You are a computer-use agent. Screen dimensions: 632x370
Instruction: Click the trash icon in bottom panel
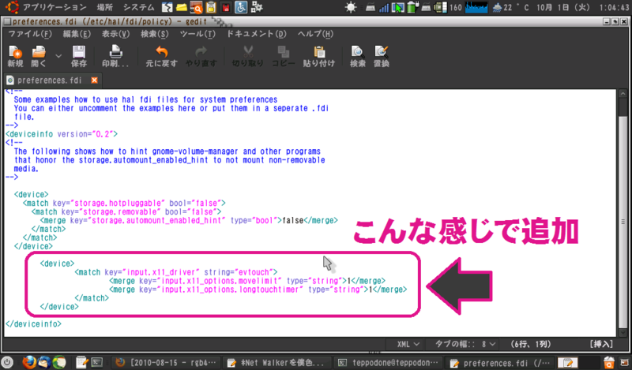point(608,363)
